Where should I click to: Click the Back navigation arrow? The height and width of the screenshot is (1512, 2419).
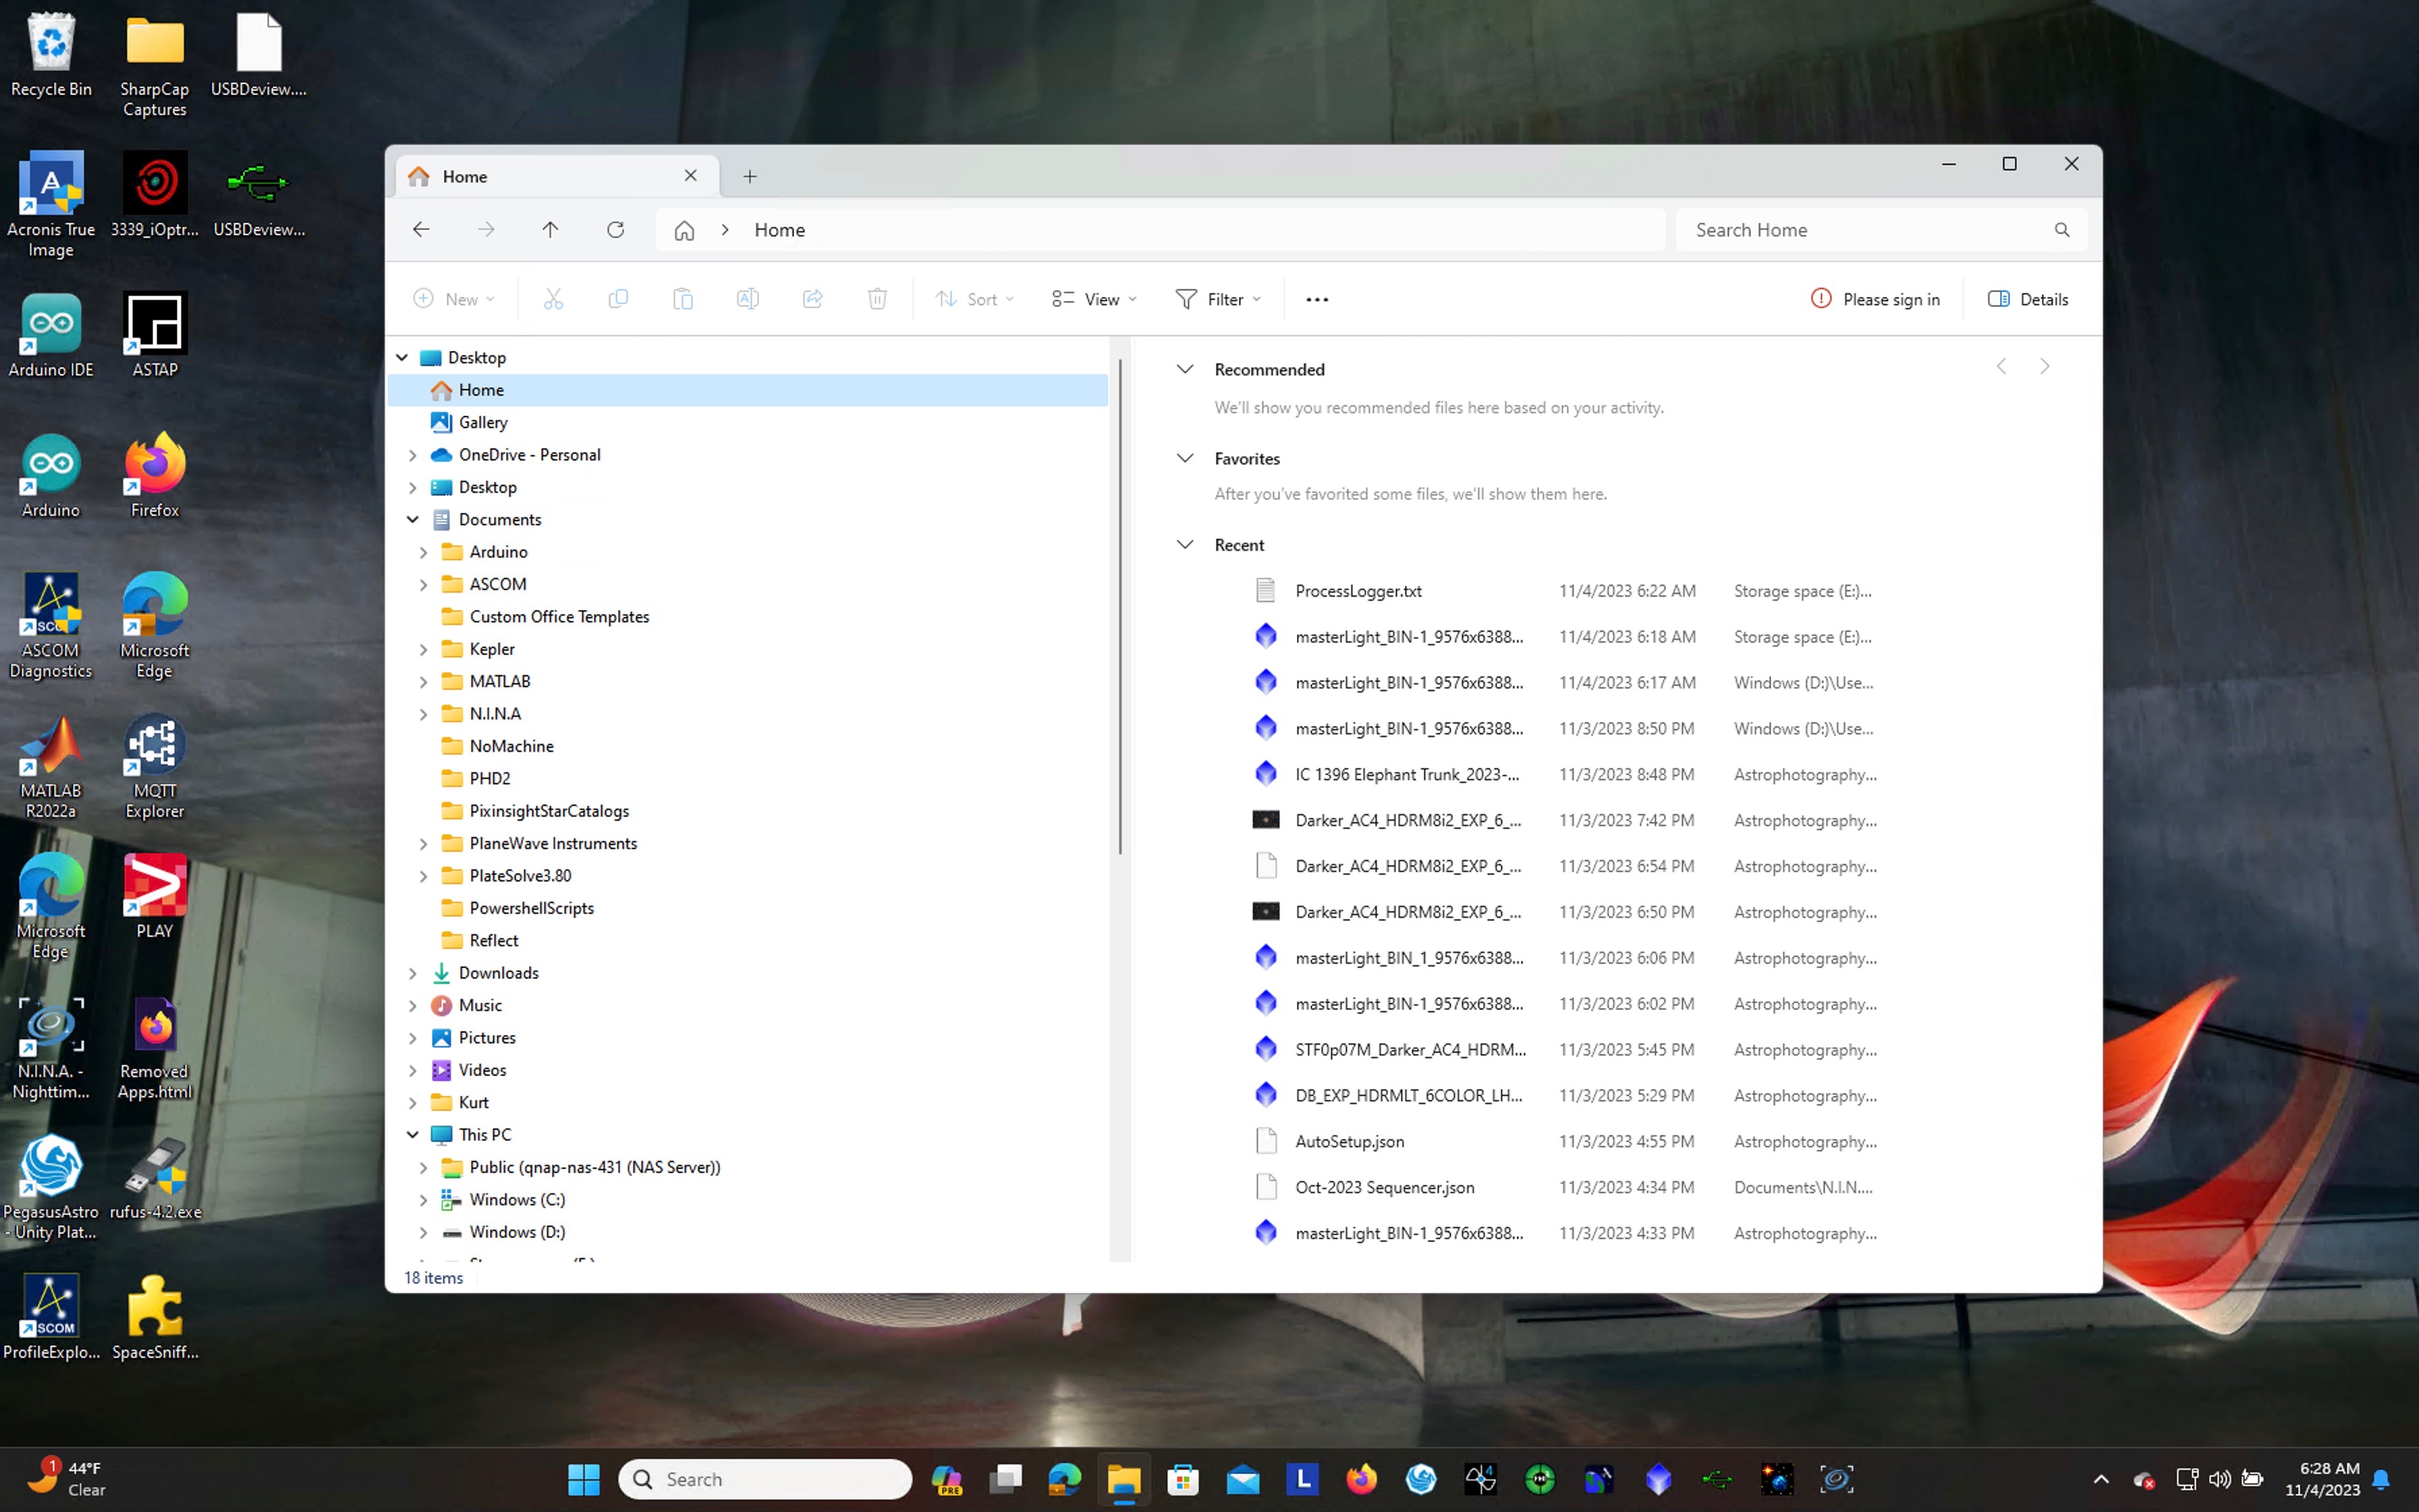pyautogui.click(x=420, y=230)
